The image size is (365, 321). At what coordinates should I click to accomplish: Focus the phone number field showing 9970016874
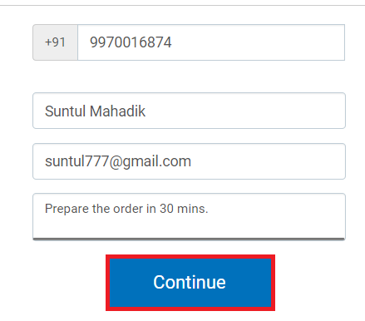(x=211, y=42)
